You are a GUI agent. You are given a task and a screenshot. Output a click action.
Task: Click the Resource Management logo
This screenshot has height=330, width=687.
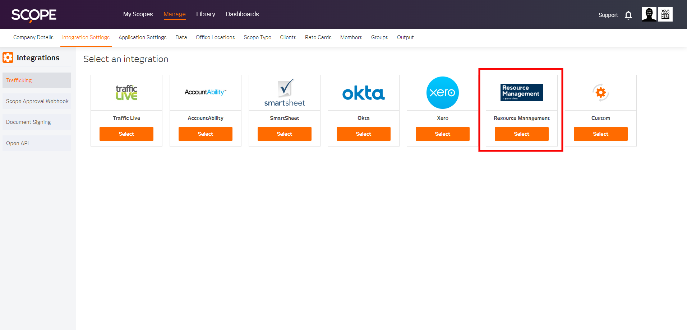(x=522, y=93)
